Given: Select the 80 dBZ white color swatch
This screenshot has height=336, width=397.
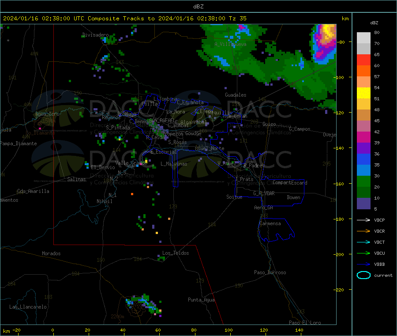Looking at the screenshot, I should point(363,38).
